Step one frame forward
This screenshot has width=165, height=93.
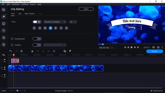pyautogui.click(x=135, y=47)
